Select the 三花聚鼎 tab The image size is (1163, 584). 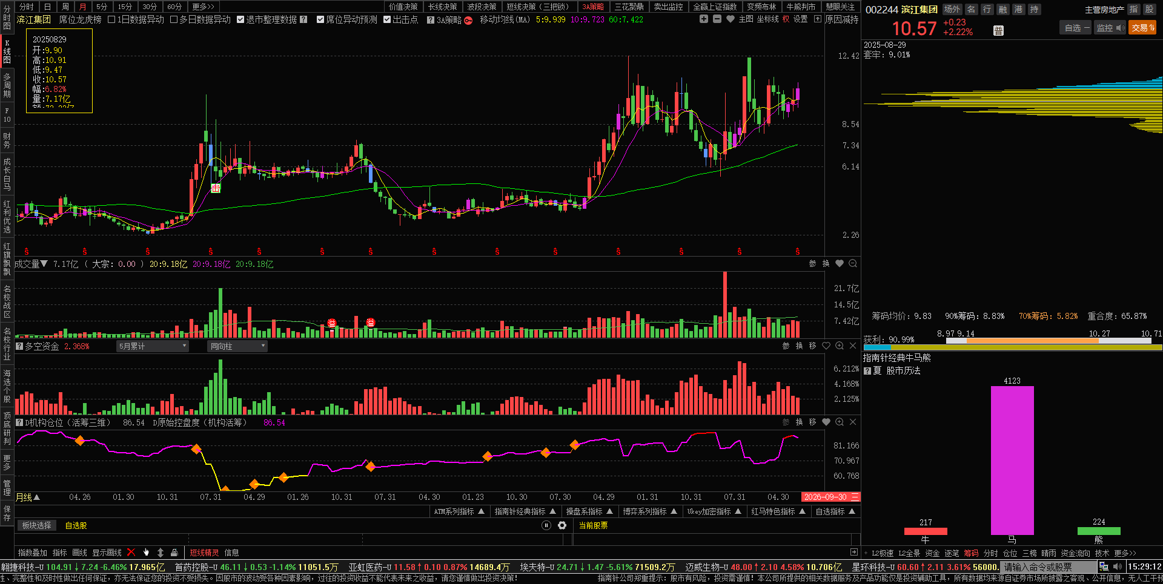point(629,7)
